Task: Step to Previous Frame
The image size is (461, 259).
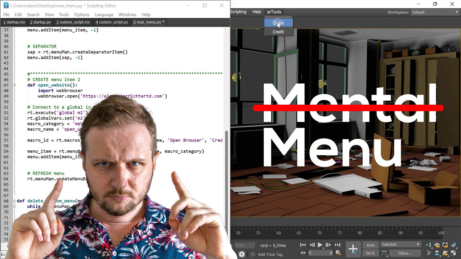Action: [312, 245]
